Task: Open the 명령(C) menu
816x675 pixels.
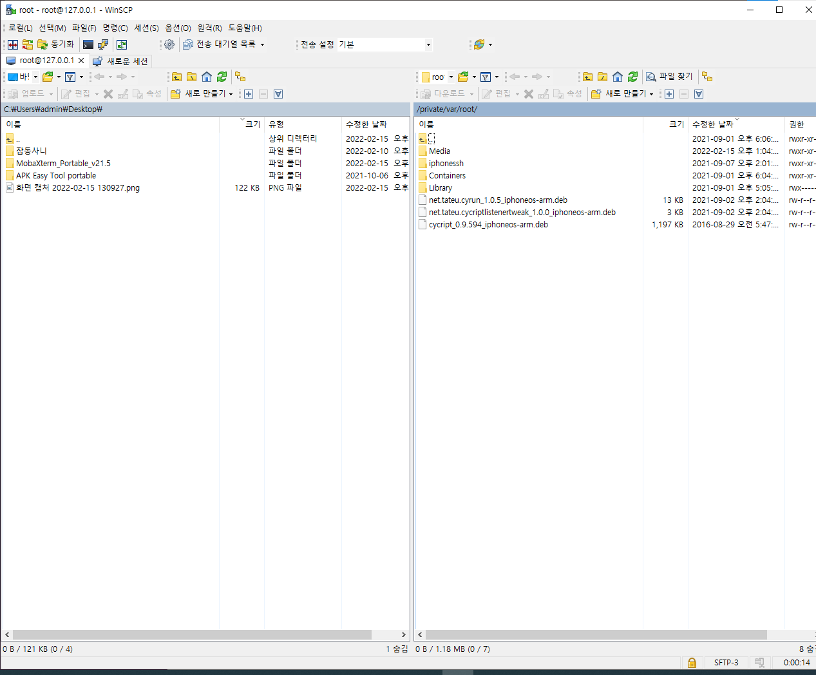Action: 115,28
